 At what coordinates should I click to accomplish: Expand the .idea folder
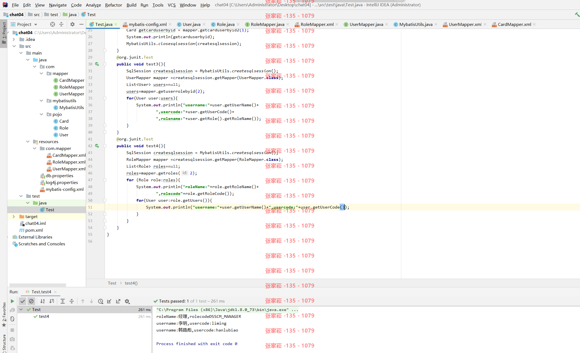tap(14, 39)
